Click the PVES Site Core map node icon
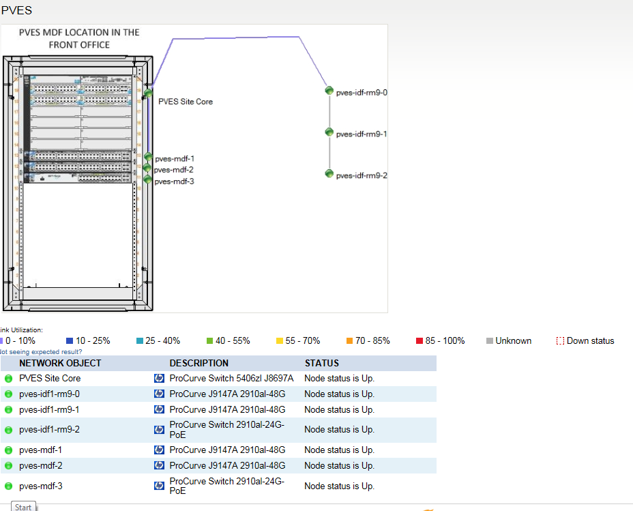 [148, 92]
